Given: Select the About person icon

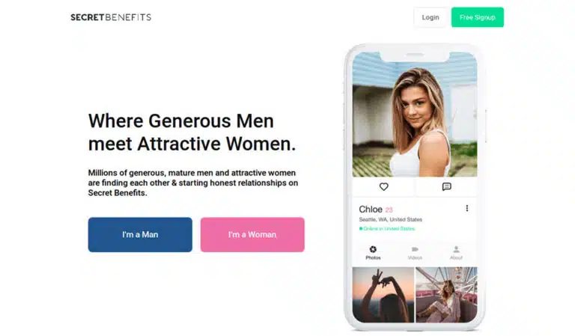Looking at the screenshot, I should click(x=456, y=249).
